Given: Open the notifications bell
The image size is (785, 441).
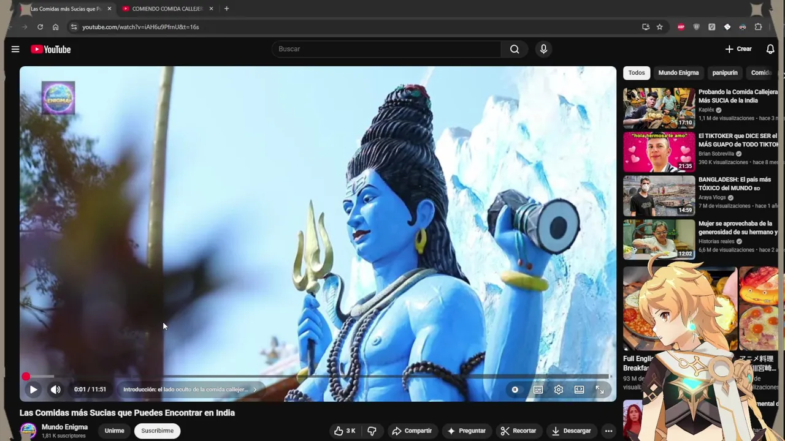Looking at the screenshot, I should pos(770,49).
